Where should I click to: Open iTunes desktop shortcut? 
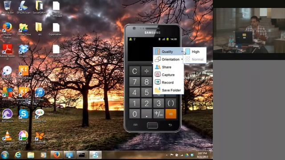click(40, 94)
